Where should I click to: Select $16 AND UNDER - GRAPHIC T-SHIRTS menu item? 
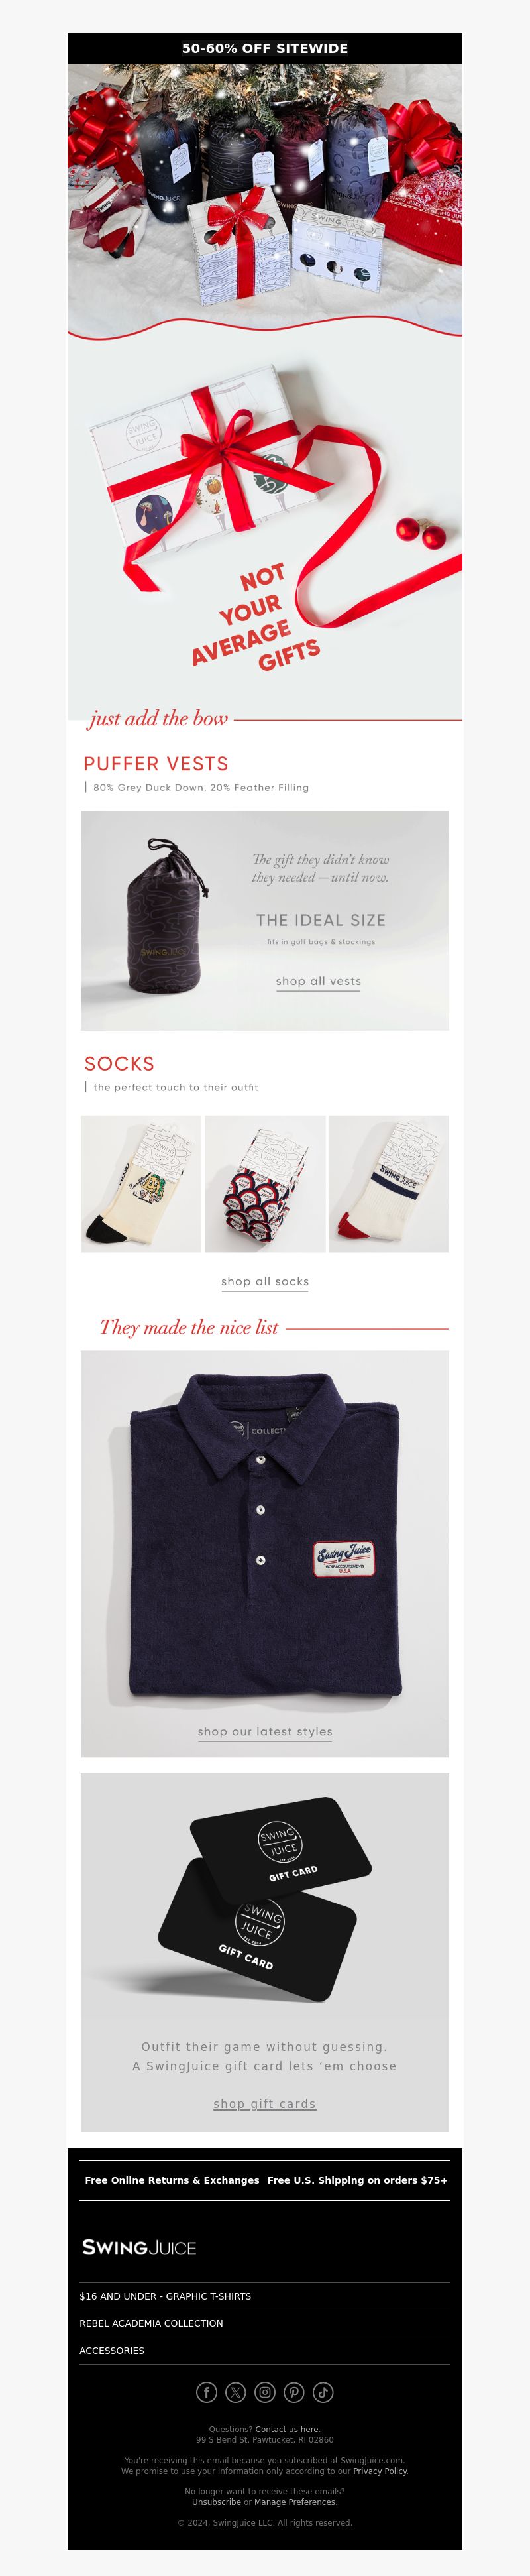(165, 2296)
